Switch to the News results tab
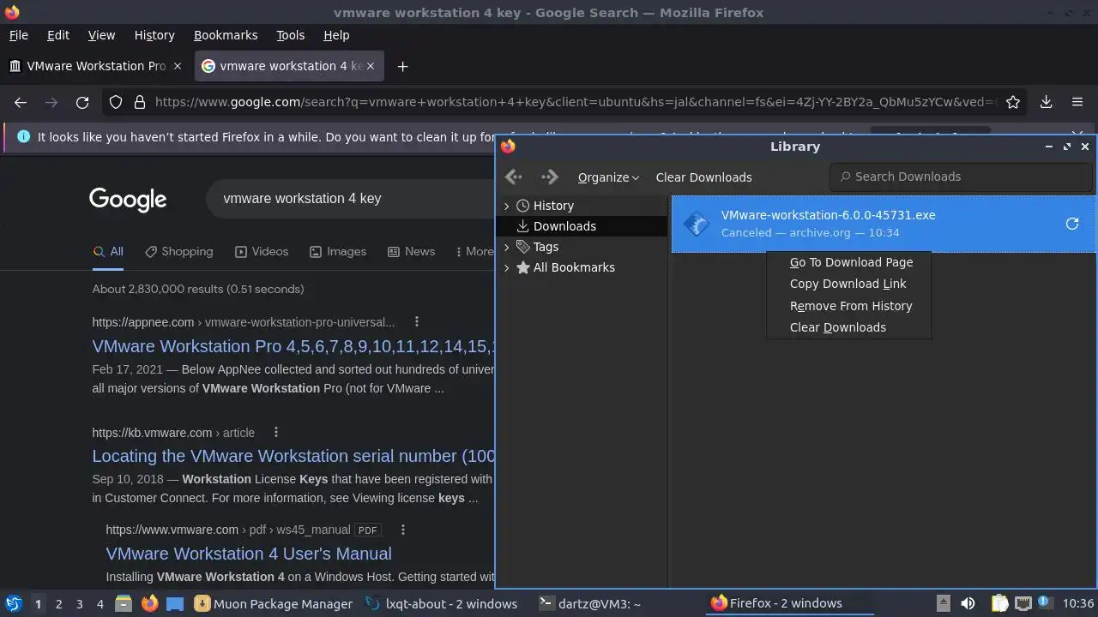The width and height of the screenshot is (1098, 617). (411, 251)
